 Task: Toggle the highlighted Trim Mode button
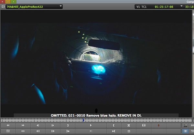(185, 131)
